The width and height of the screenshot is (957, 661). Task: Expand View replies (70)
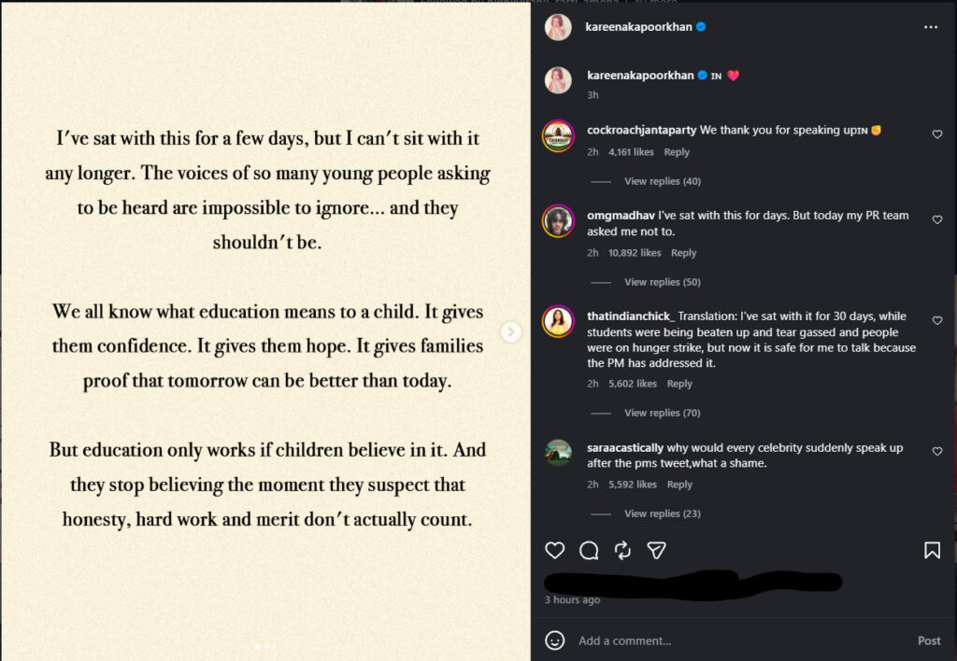click(663, 413)
